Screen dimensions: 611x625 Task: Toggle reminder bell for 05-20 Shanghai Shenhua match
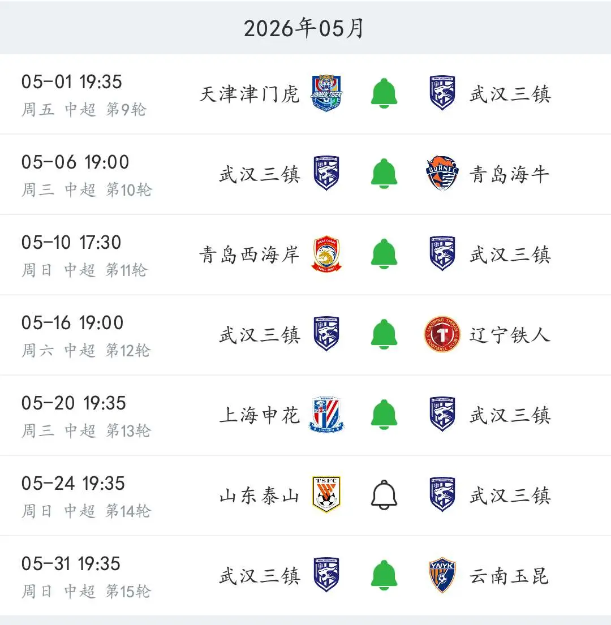pyautogui.click(x=384, y=414)
